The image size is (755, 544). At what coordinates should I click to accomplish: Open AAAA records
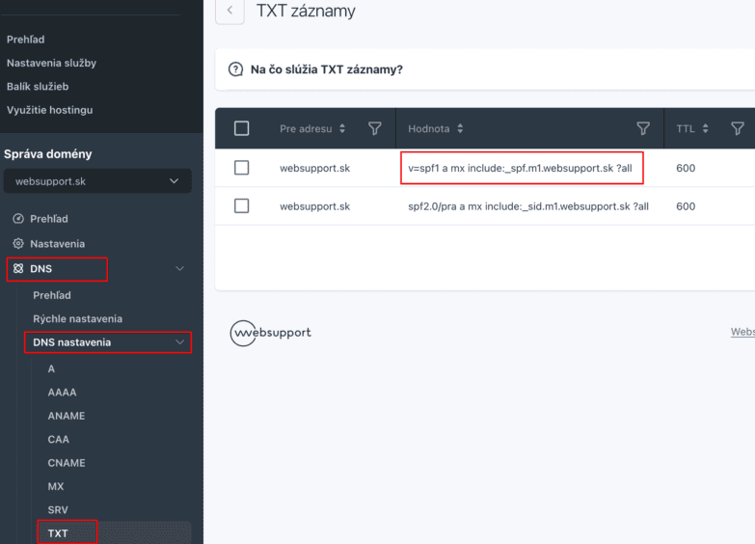[62, 393]
